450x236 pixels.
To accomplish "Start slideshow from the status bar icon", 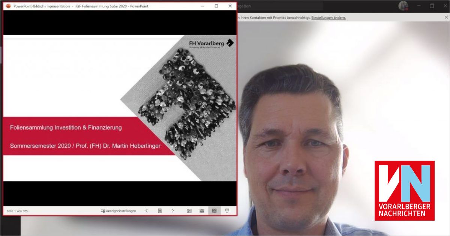I will 227,211.
